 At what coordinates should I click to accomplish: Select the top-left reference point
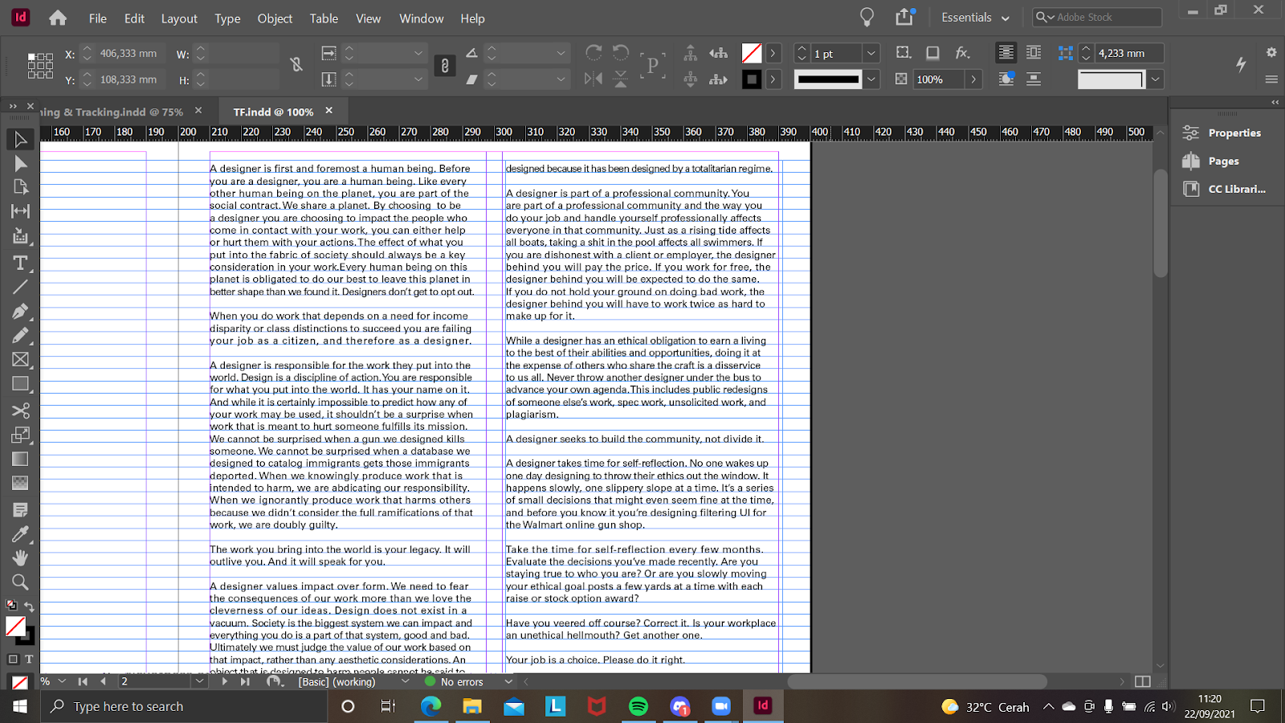tap(31, 56)
